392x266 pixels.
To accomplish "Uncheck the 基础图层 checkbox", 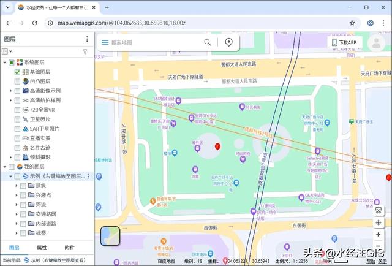I will 17,72.
